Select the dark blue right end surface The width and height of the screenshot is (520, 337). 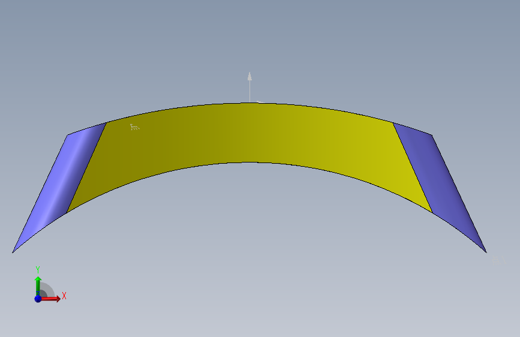point(441,186)
